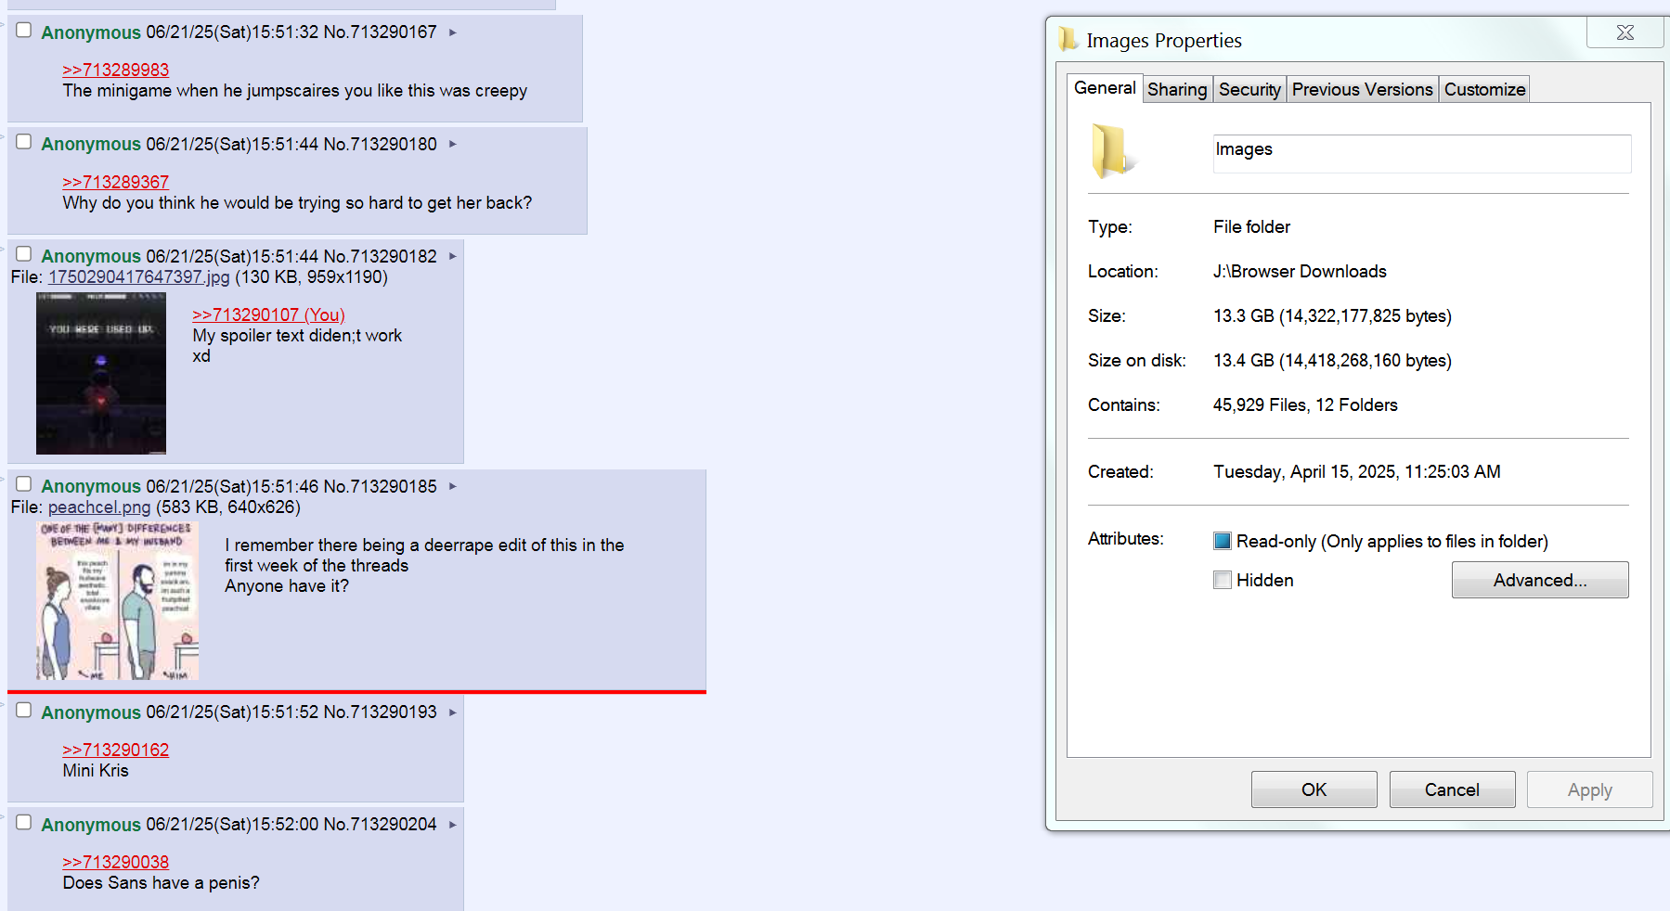
Task: Open post menu arrow for No.713290167
Action: (x=453, y=32)
